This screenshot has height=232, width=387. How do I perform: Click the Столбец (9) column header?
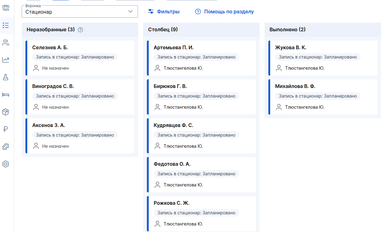point(163,30)
